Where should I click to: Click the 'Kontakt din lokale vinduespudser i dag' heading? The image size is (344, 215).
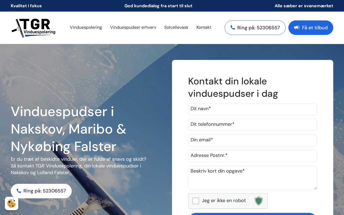tap(233, 87)
